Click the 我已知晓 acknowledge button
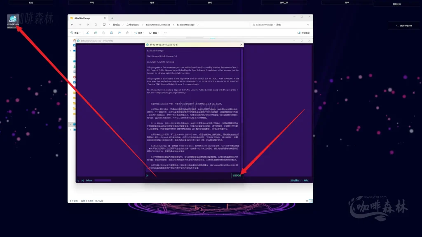 pos(237,176)
